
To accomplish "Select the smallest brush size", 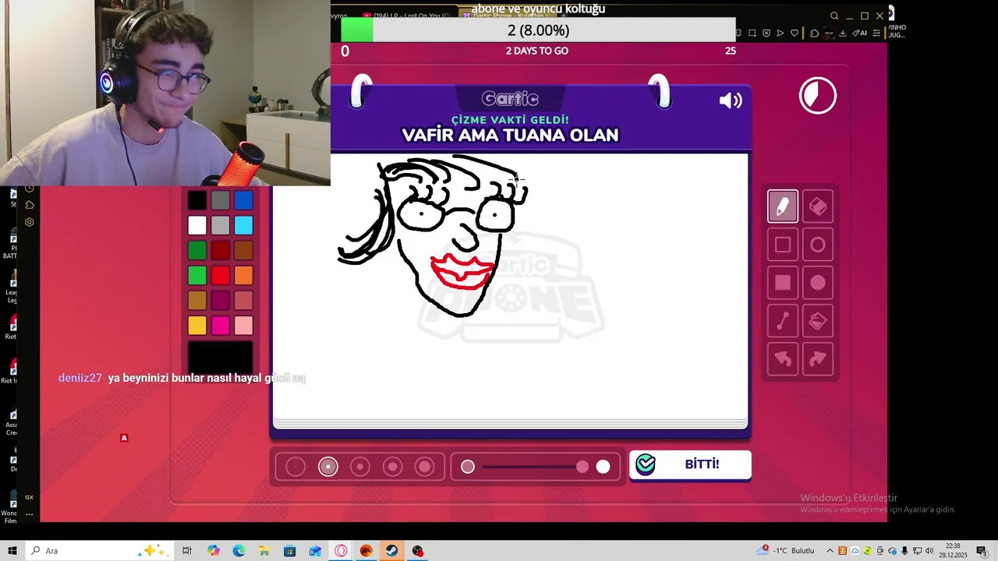I will click(296, 467).
